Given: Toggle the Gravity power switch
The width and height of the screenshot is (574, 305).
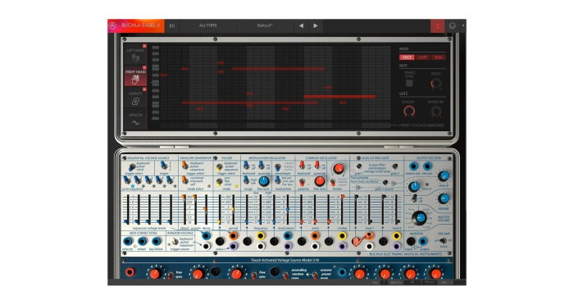Looking at the screenshot, I should point(144,89).
